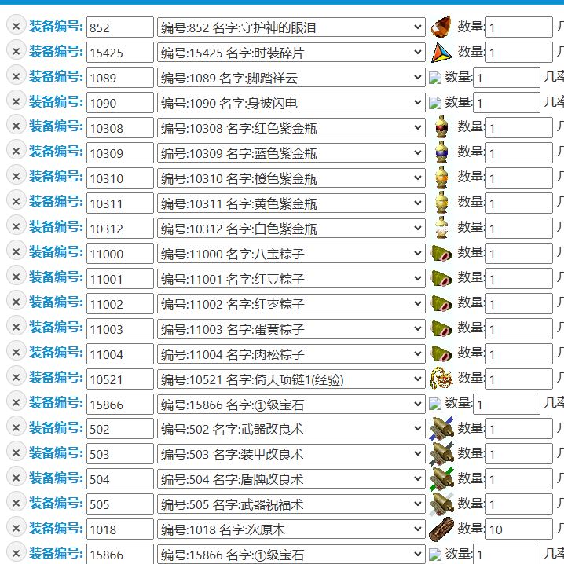This screenshot has height=564, width=564.
Task: Click quantity field in 1090 身披闪电 row
Action: coord(507,103)
